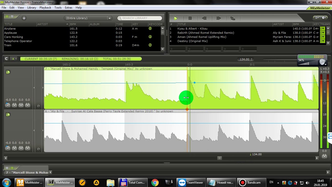Open Chrome from the taskbar

tap(155, 183)
